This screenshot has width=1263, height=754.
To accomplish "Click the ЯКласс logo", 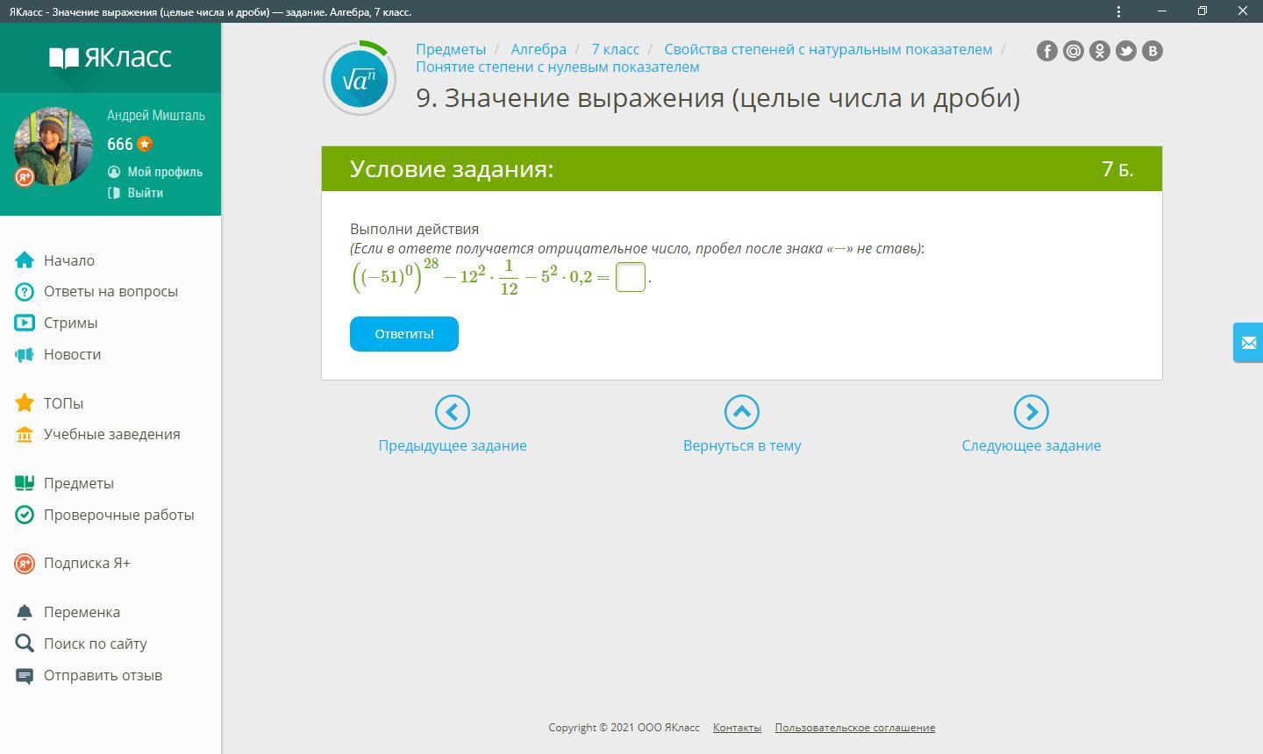I will click(111, 58).
